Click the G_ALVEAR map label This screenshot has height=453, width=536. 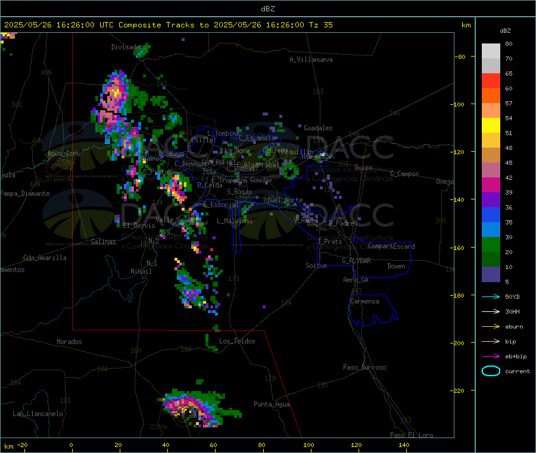pos(356,261)
